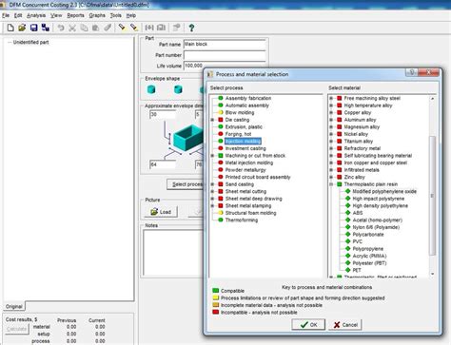Image resolution: width=451 pixels, height=345 pixels.
Task: Select Extrusion, plastic process
Action: pos(244,126)
